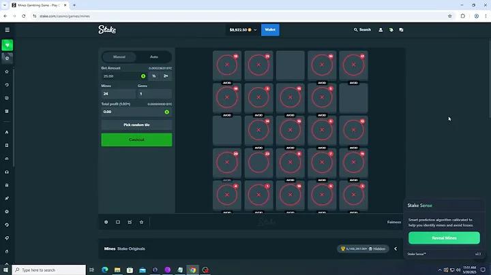Select the Mines Gambling Game tab
Image resolution: width=491 pixels, height=275 pixels.
[39, 5]
